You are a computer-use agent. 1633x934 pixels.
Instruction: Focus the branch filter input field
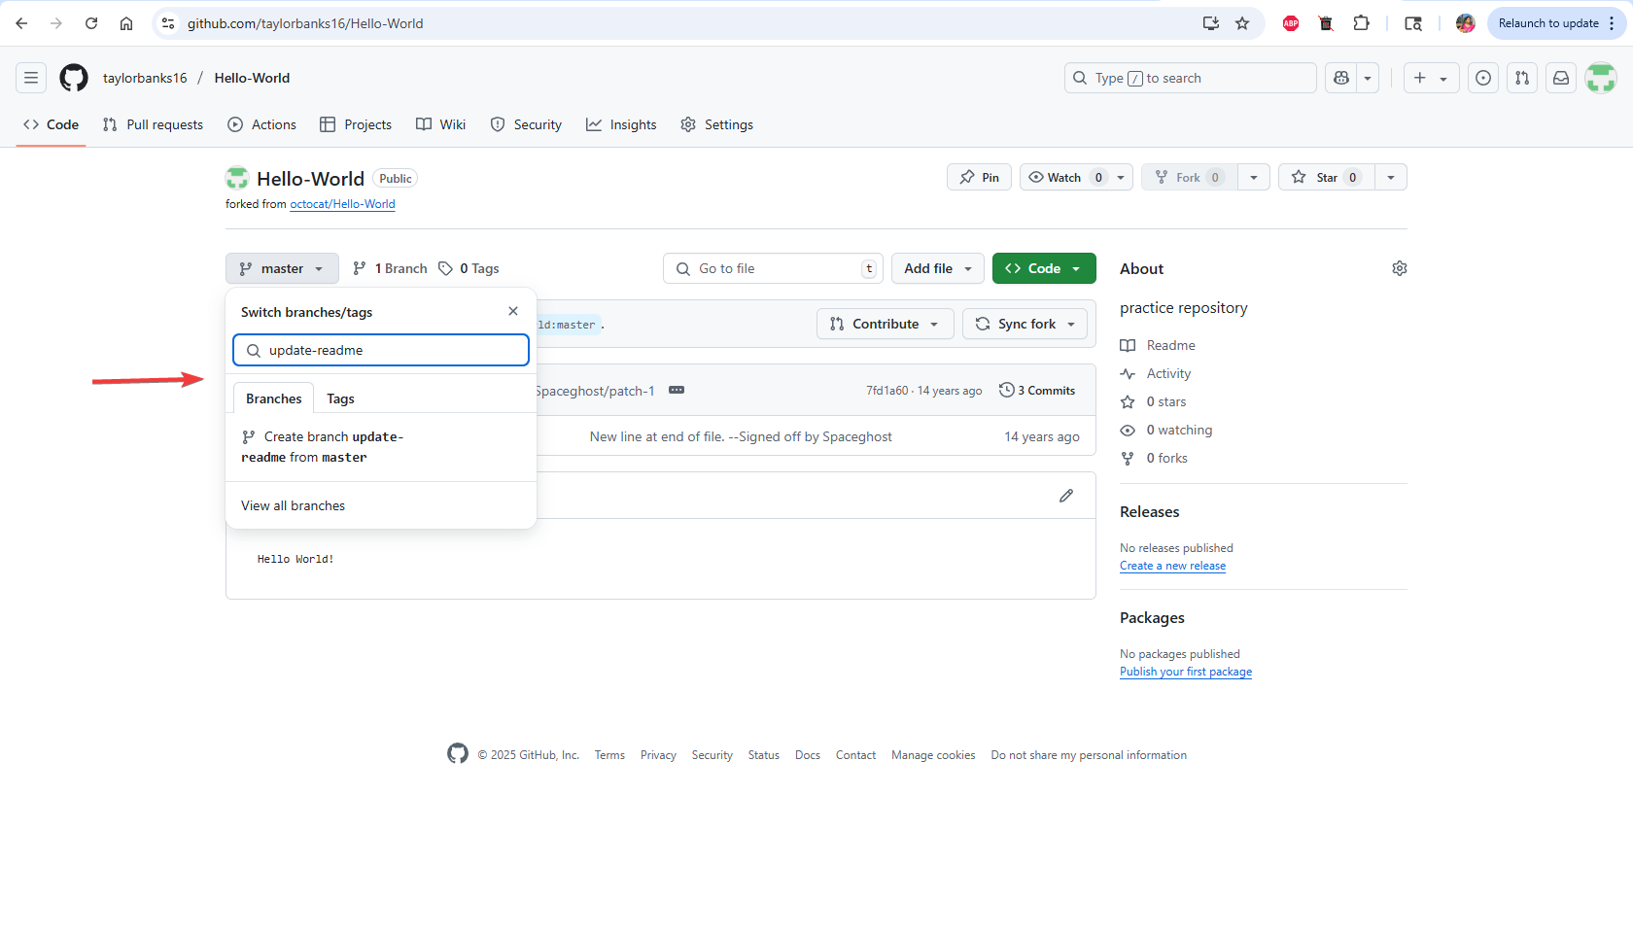tap(381, 350)
